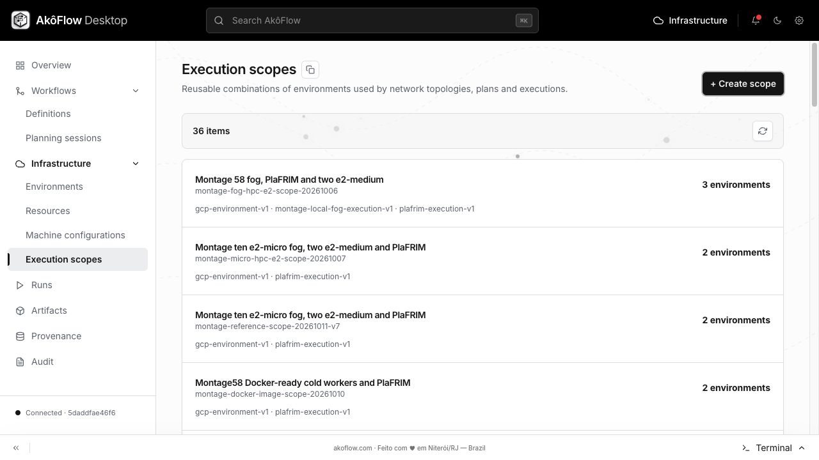The width and height of the screenshot is (819, 460).
Task: Open the Infrastructure header button
Action: point(690,20)
